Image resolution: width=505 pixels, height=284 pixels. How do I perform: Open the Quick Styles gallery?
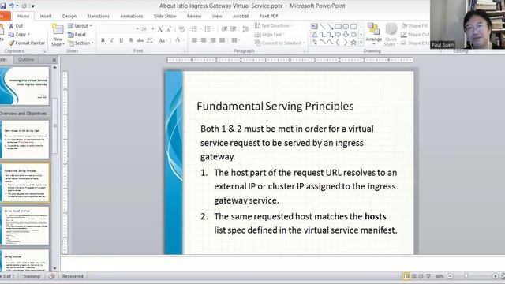point(391,35)
